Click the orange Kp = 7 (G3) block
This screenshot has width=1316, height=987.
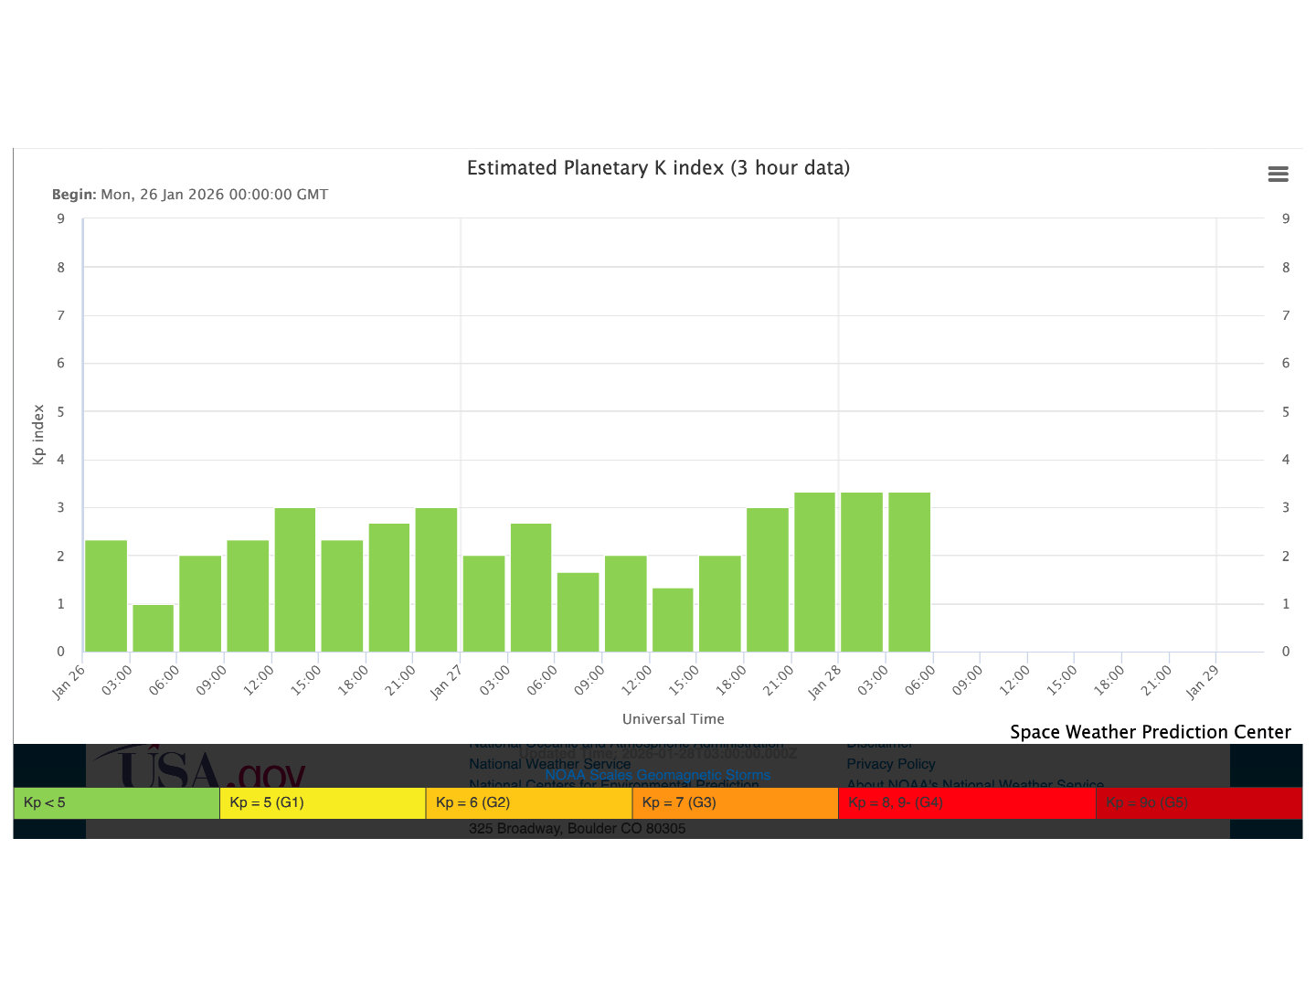pos(735,802)
